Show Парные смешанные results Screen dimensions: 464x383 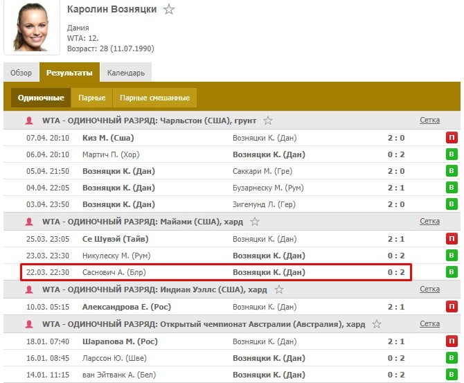tap(154, 98)
